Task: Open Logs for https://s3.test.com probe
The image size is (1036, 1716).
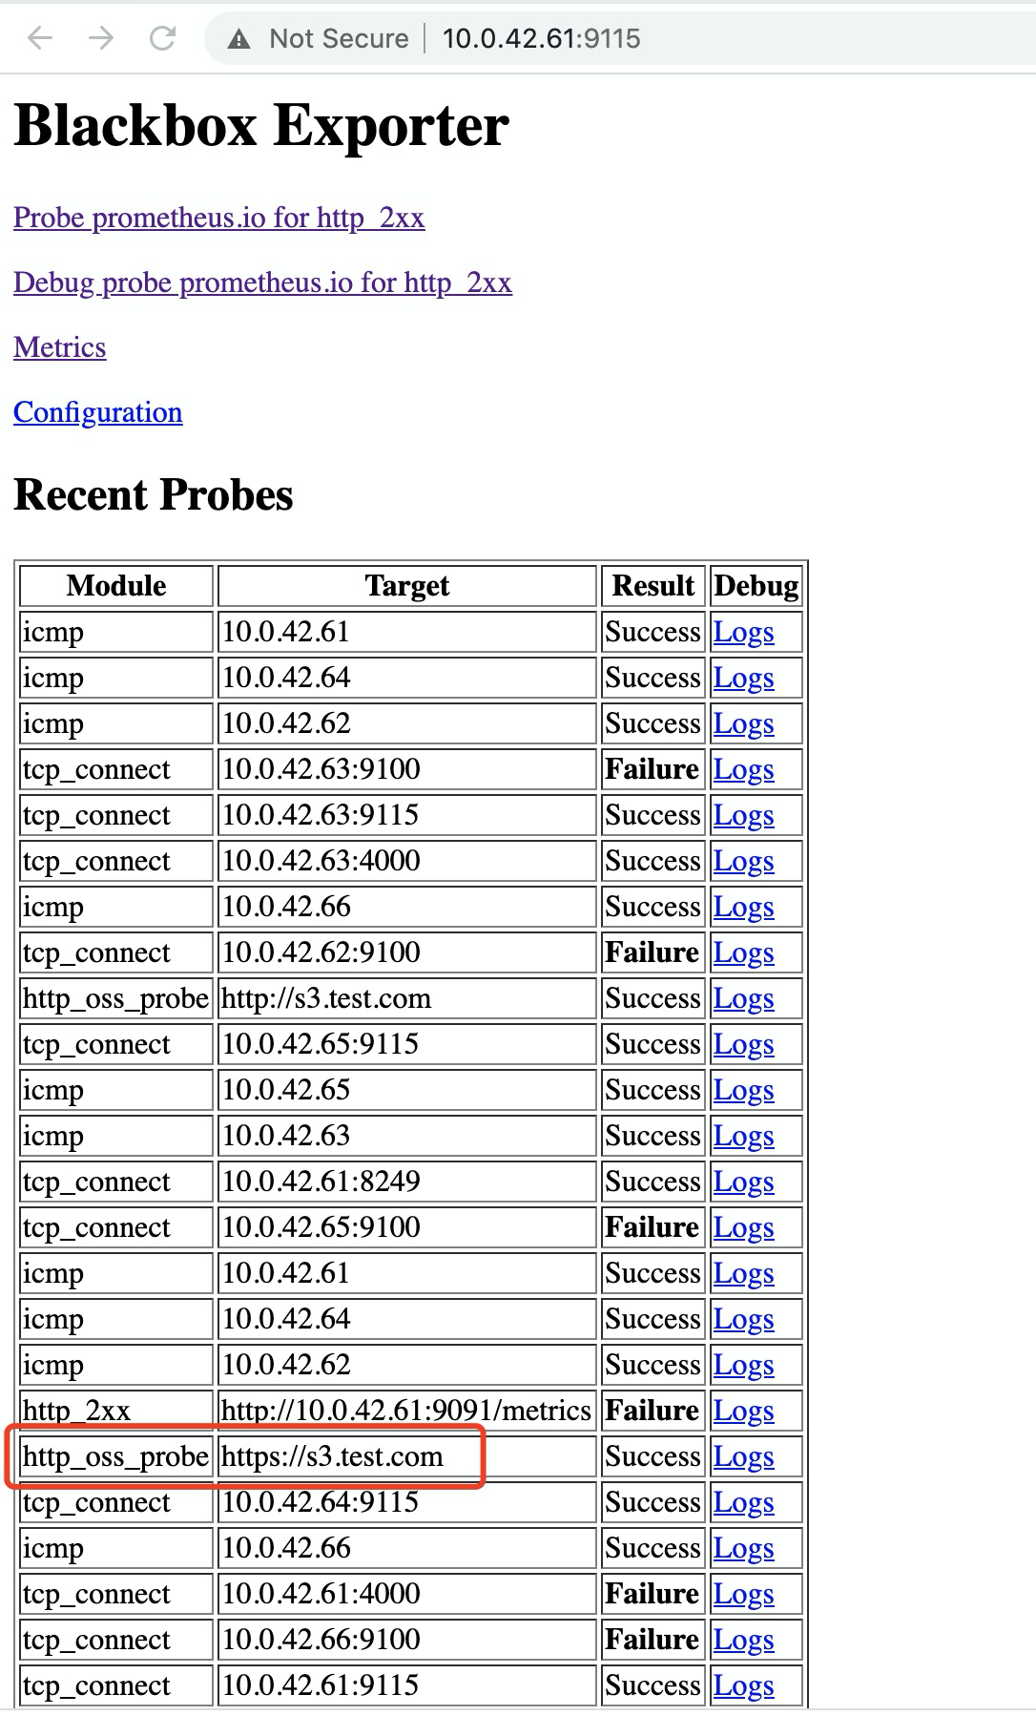Action: click(743, 1456)
